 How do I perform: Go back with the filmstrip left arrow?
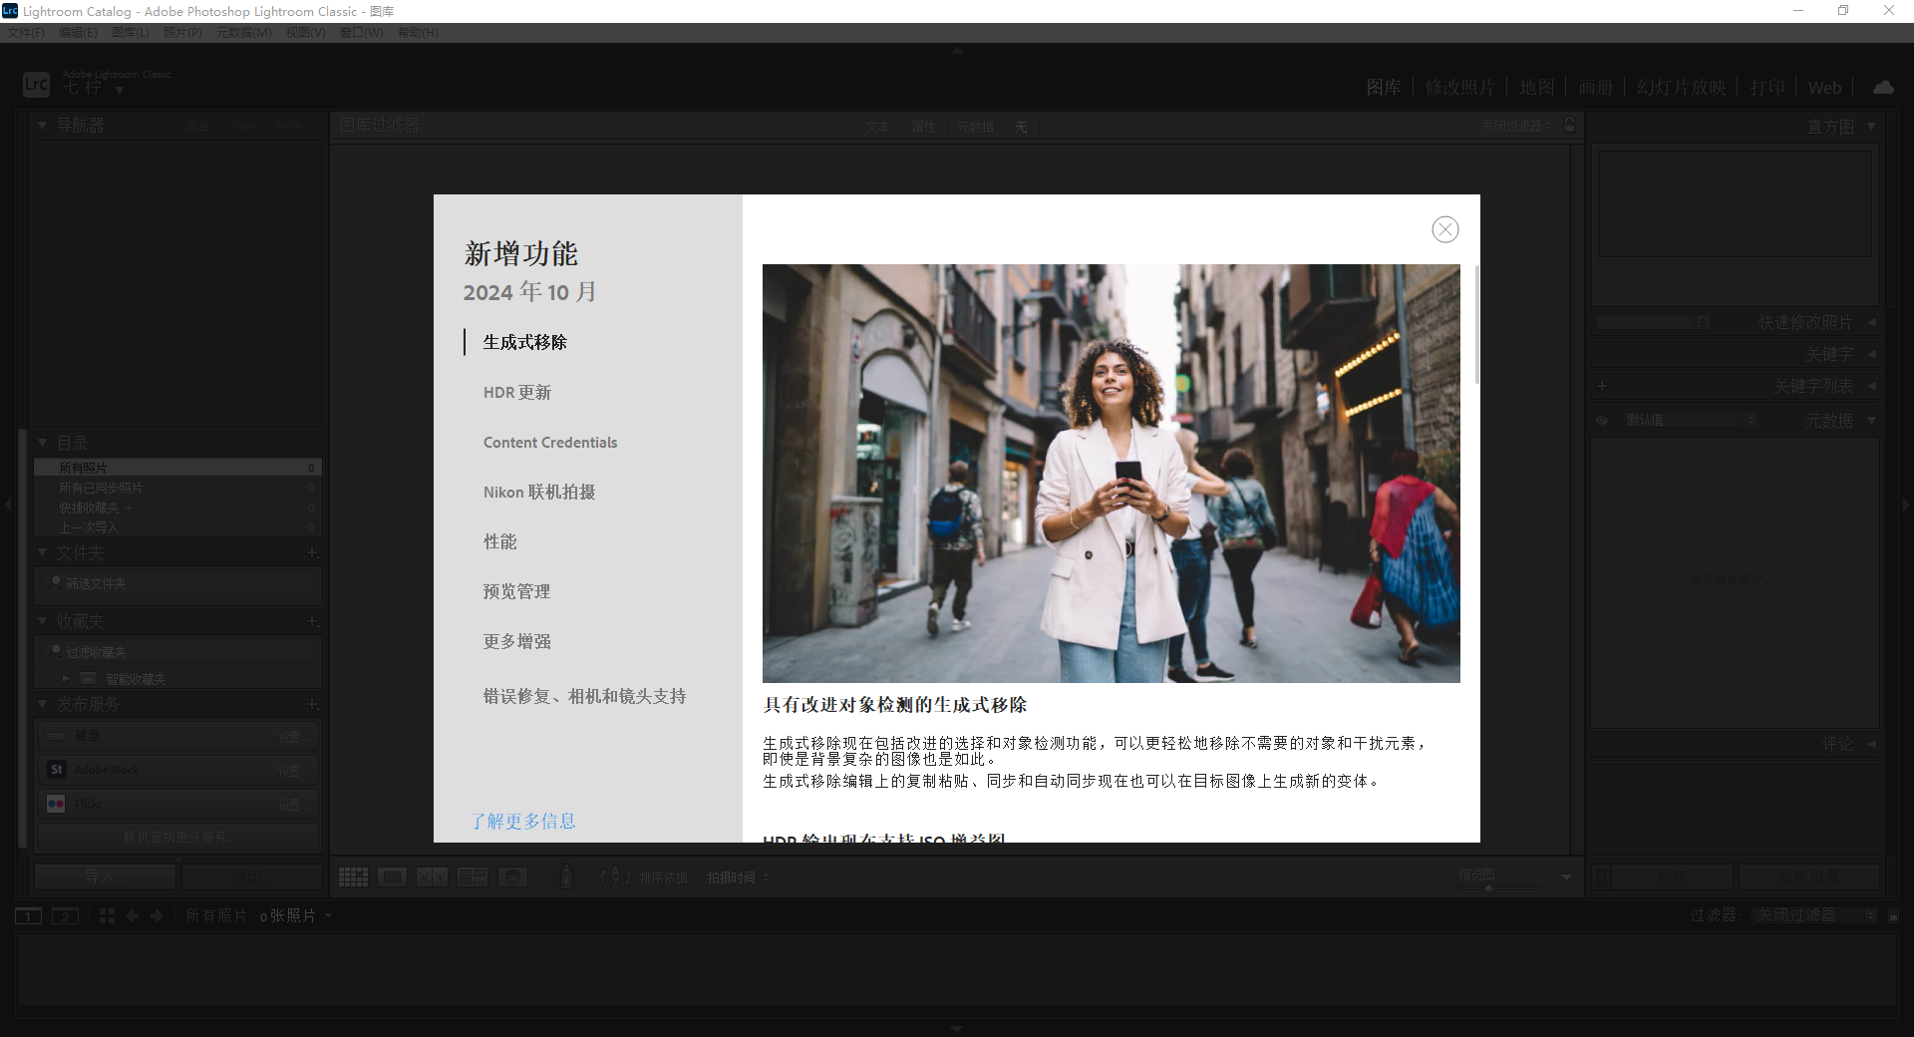[x=132, y=915]
